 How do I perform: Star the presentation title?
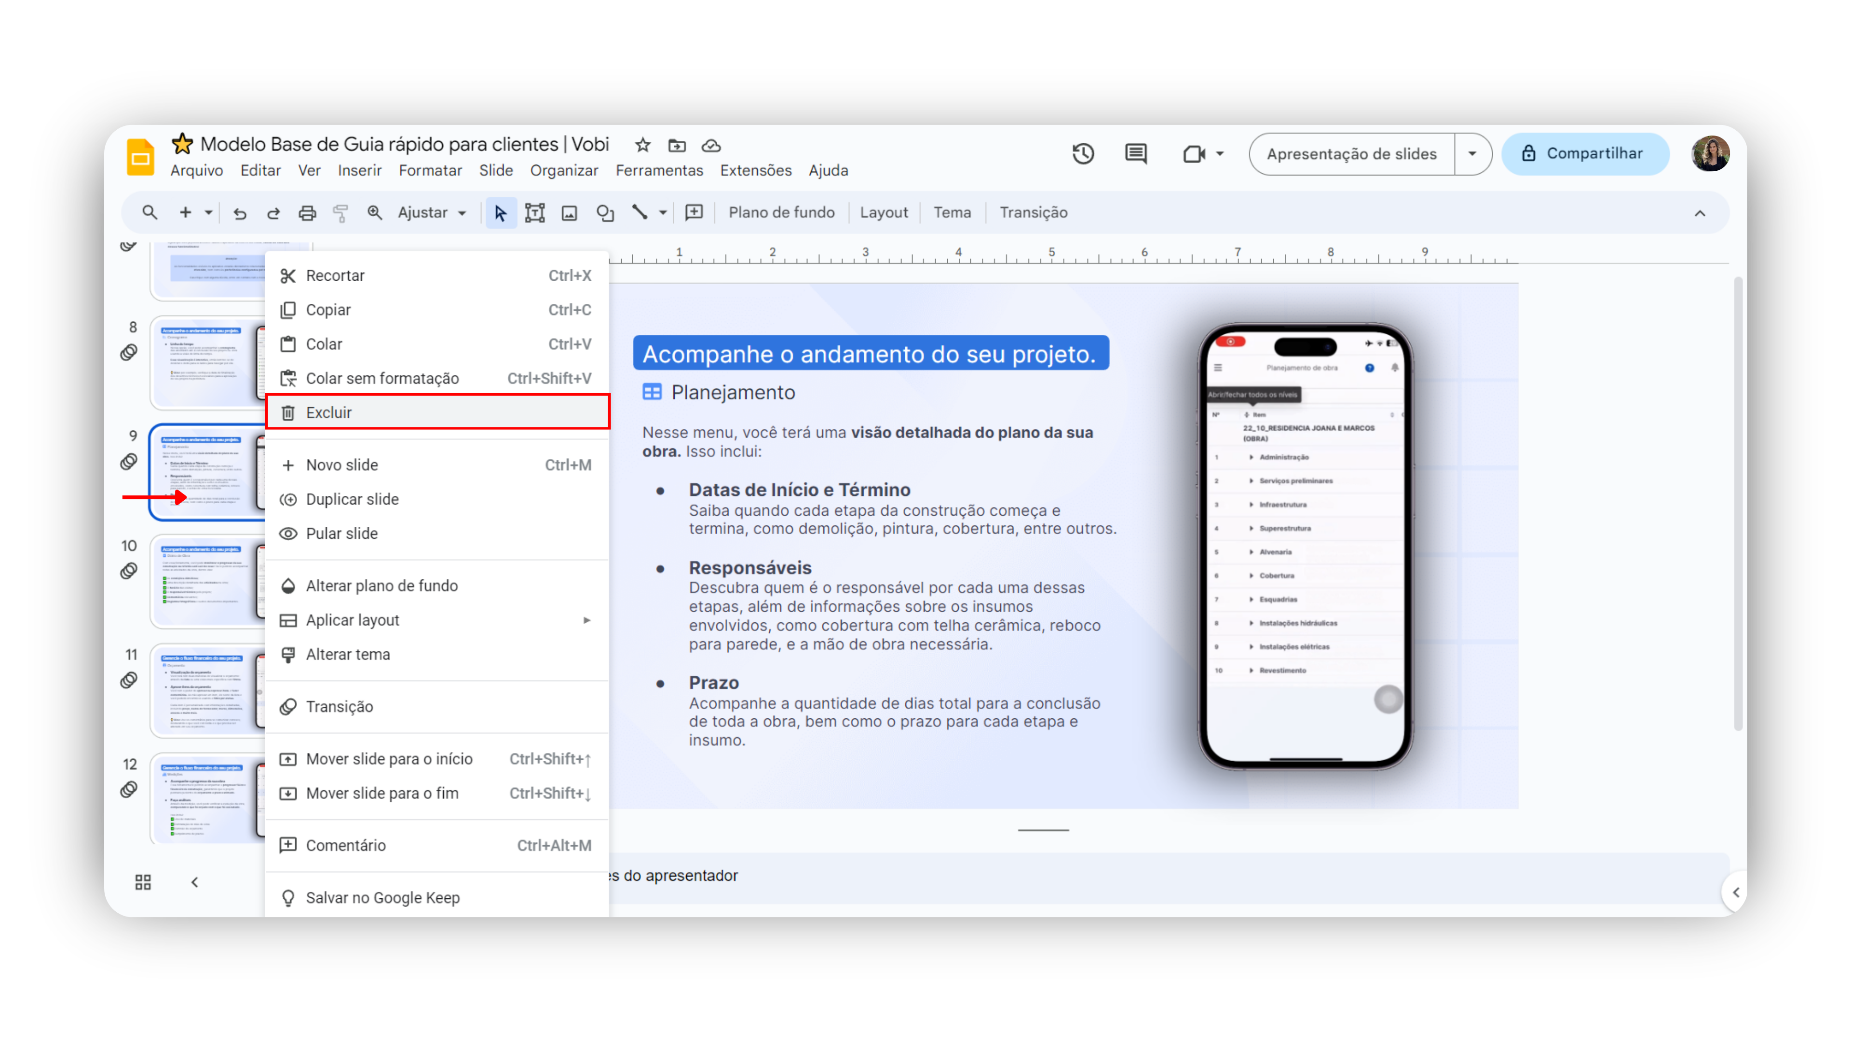click(x=643, y=145)
